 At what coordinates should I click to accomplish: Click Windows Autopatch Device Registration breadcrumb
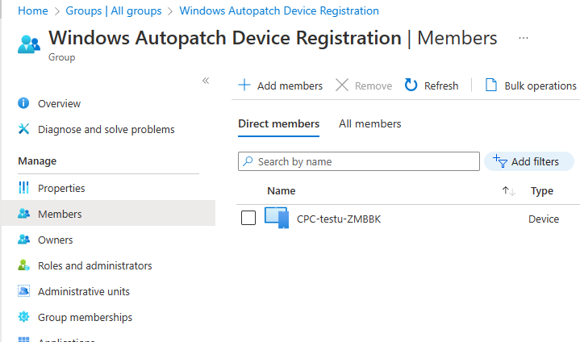(x=279, y=10)
